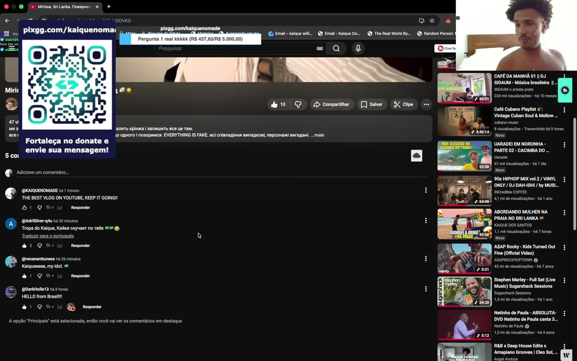The height and width of the screenshot is (361, 577).
Task: Open menu for CAFÉ DA MANHÃ 01 video
Action: click(x=564, y=77)
